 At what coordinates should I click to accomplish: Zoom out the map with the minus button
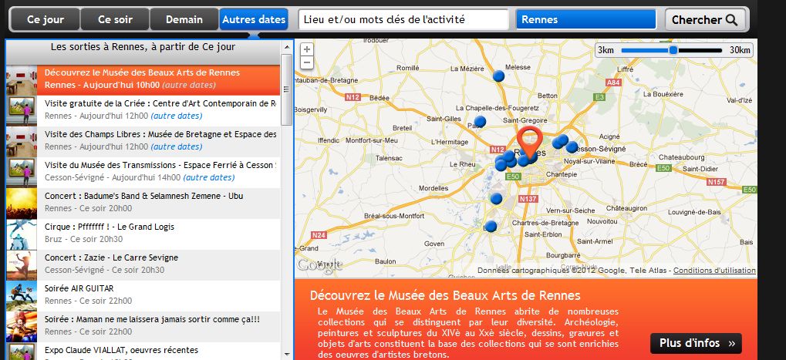[307, 62]
